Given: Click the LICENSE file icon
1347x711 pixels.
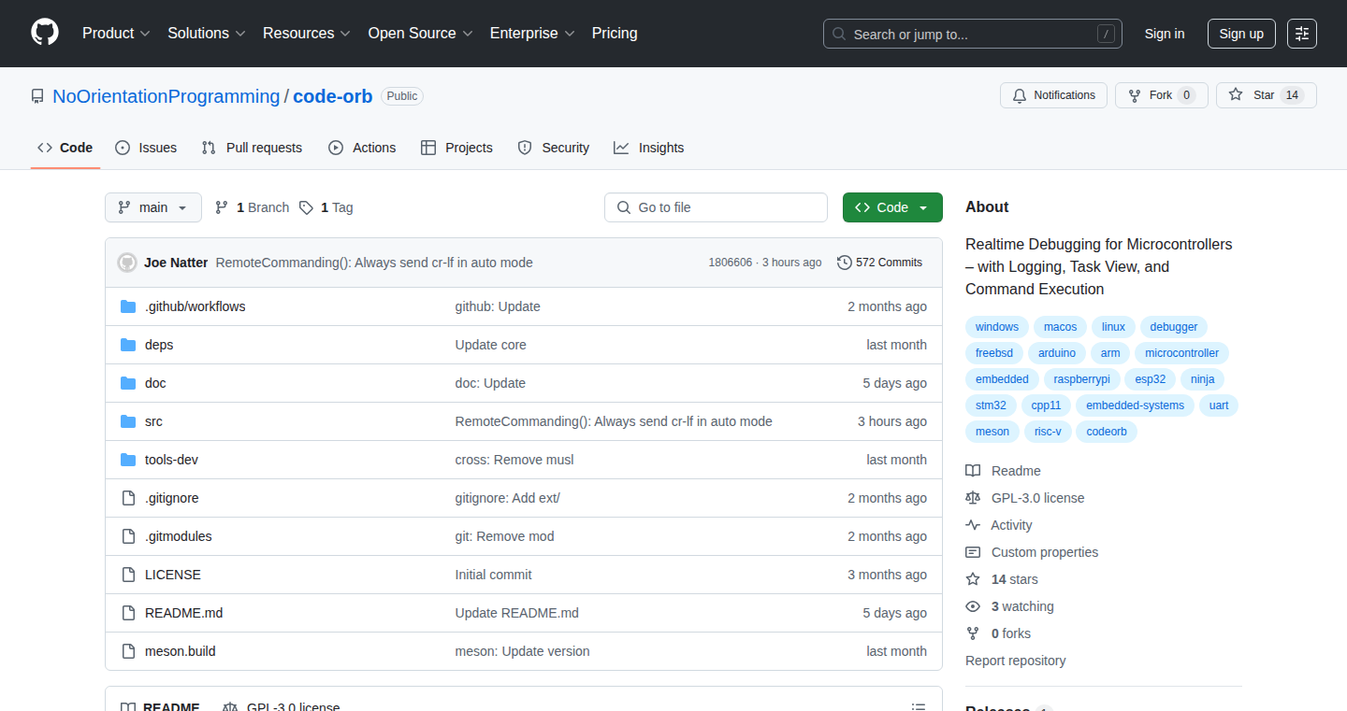Looking at the screenshot, I should point(128,575).
